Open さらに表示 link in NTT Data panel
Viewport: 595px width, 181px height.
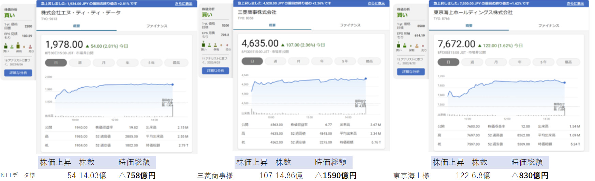183,4
